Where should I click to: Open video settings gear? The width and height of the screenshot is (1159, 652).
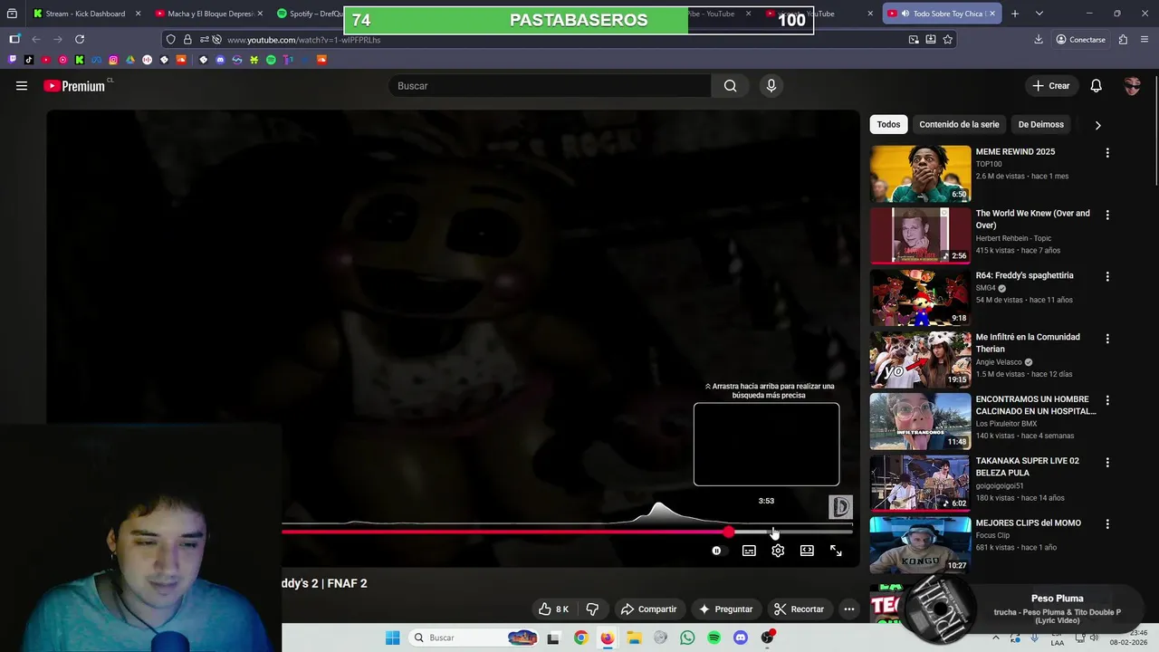(778, 551)
